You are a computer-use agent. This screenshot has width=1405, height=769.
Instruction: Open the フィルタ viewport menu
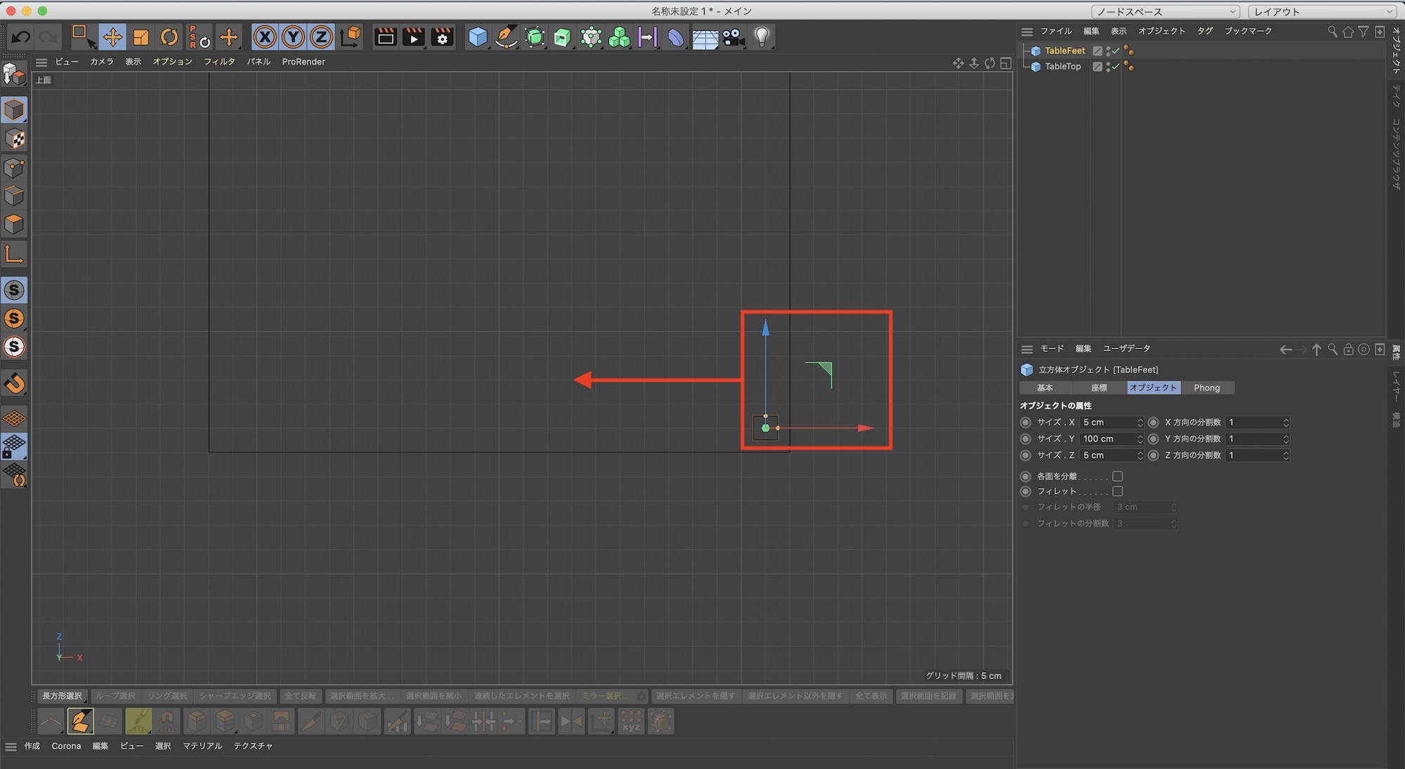coord(219,62)
